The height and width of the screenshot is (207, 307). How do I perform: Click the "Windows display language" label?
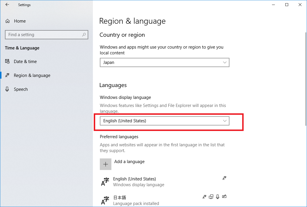[x=125, y=97]
